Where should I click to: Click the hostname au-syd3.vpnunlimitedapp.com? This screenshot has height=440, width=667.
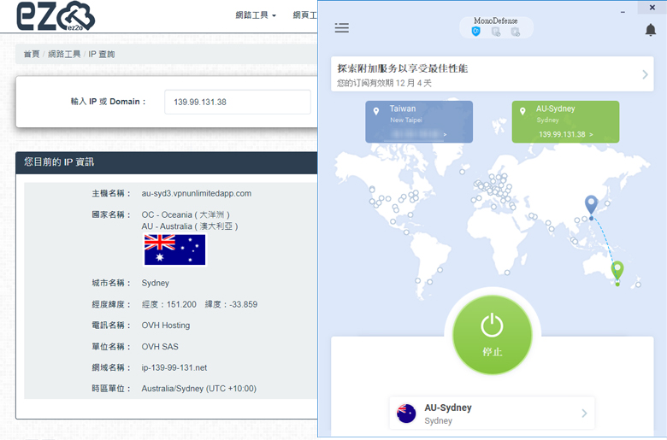tap(197, 193)
